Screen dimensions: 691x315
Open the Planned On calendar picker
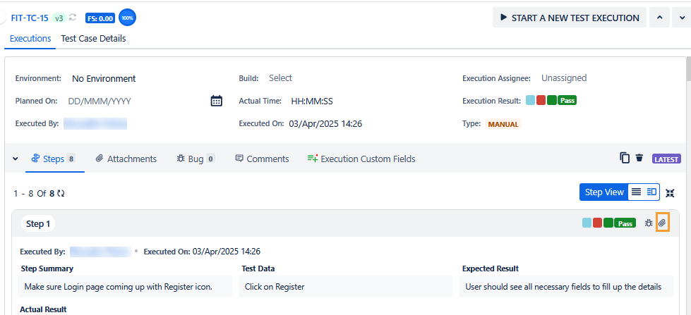coord(217,101)
